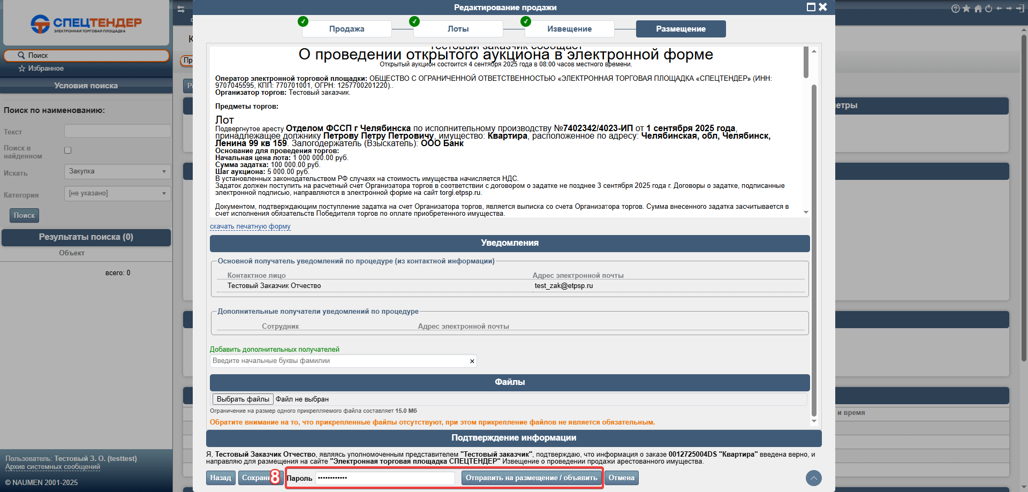Click 'Отправить на размещение / объявить' button
This screenshot has width=1028, height=492.
(531, 478)
